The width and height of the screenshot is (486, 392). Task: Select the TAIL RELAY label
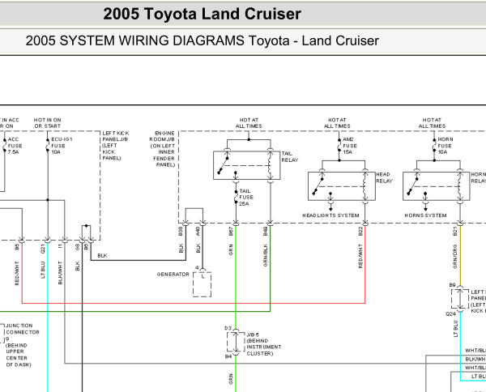click(x=289, y=157)
